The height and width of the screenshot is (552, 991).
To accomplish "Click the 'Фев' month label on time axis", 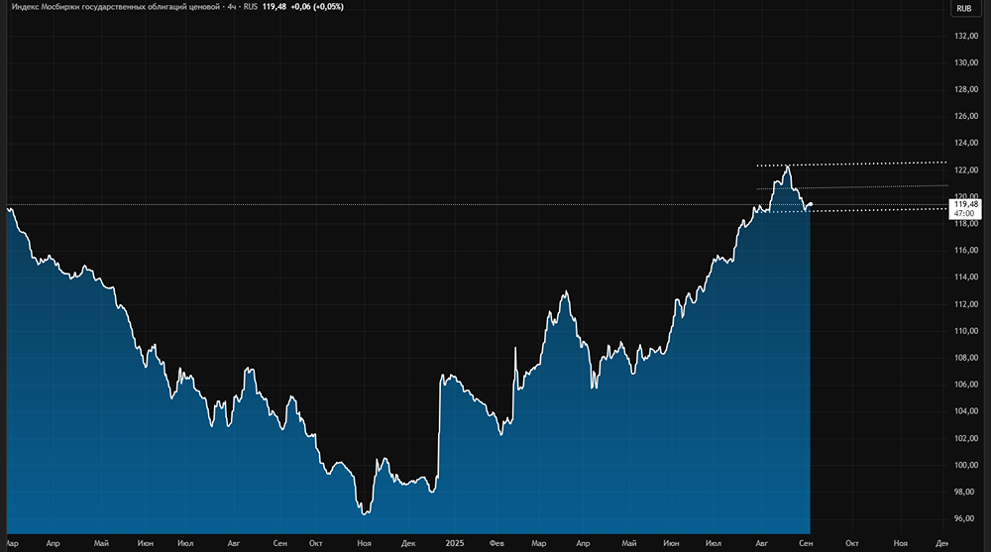I will [x=496, y=543].
